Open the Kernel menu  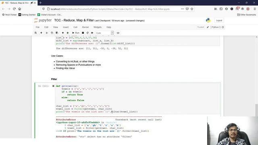(x=85, y=27)
